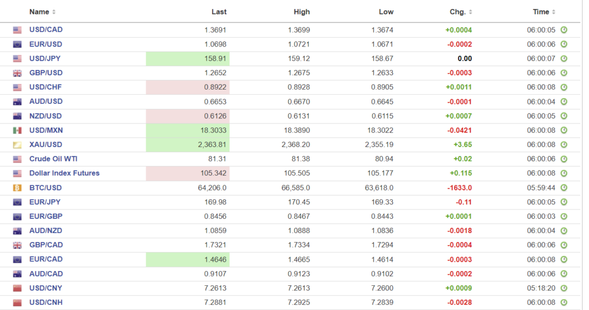Click the Mexican flag icon beside USD/MXN
The image size is (589, 310).
[17, 130]
